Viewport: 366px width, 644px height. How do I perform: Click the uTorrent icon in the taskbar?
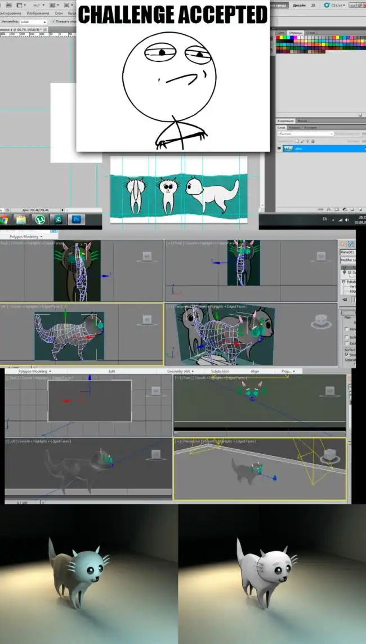pyautogui.click(x=39, y=220)
